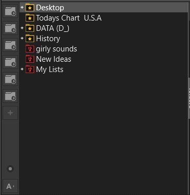Click the vertical scrollbar on the right edge
The width and height of the screenshot is (190, 195).
(189, 98)
